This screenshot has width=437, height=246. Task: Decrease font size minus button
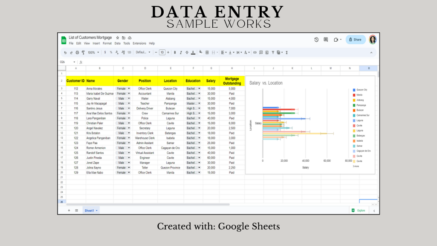pos(156,52)
